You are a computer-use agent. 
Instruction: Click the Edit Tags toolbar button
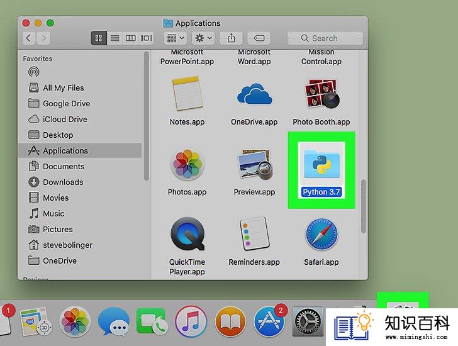[259, 38]
